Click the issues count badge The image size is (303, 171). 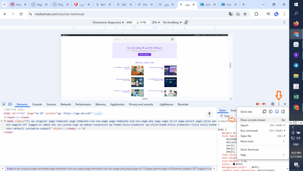point(264,104)
